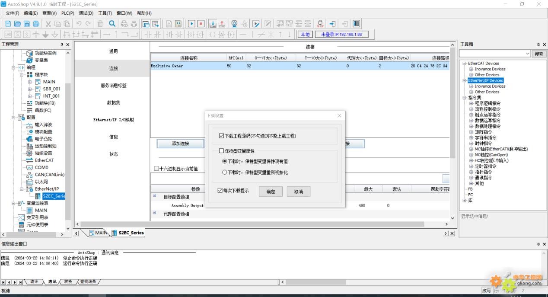Click in the toolbox search input field
Image resolution: width=548 pixels, height=297 pixels.
[492, 54]
